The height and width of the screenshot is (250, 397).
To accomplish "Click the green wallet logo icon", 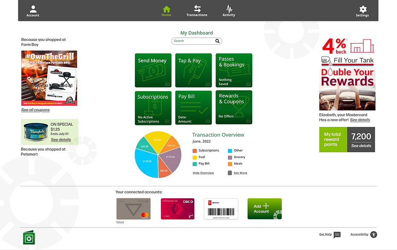I will 29,238.
